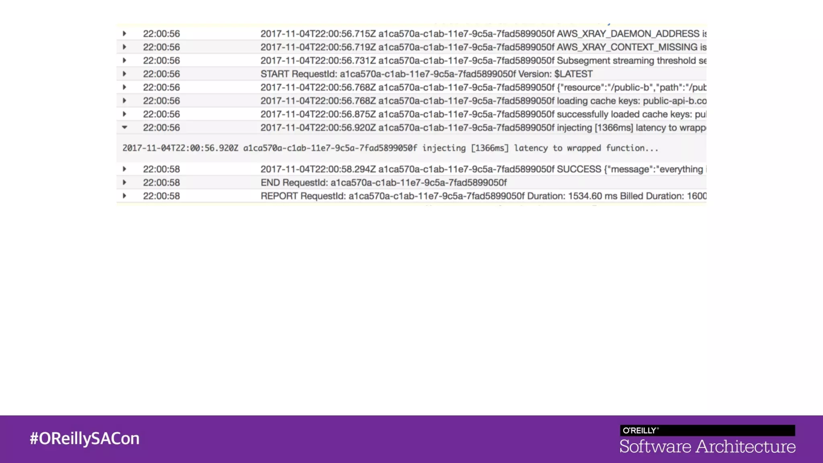This screenshot has width=823, height=463.
Task: Expand the successfully loaded cache keys row
Action: (125, 114)
